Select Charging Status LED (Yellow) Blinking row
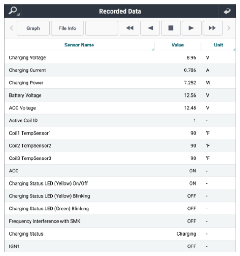The width and height of the screenshot is (240, 256). click(120, 196)
